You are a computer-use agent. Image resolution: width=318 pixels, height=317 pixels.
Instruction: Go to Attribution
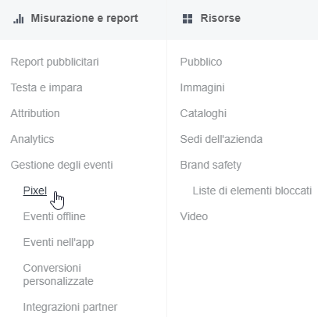coord(35,113)
